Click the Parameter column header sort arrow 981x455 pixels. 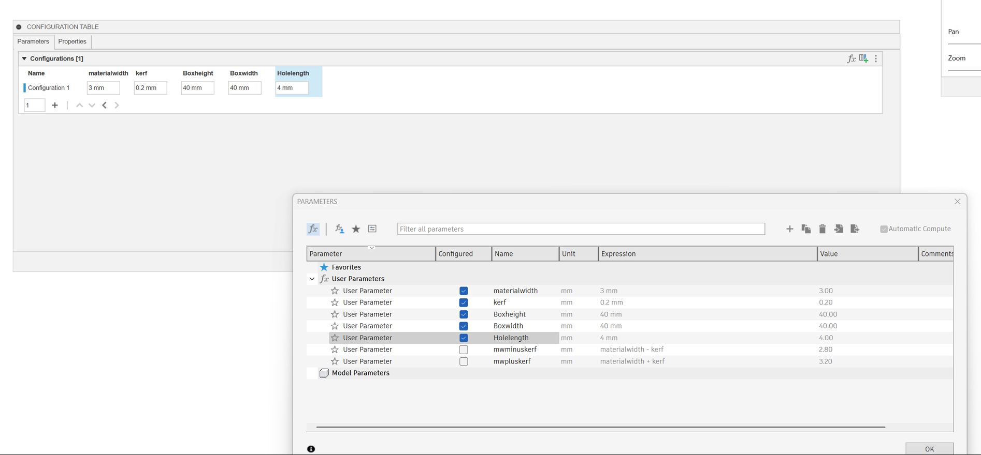[x=371, y=248]
